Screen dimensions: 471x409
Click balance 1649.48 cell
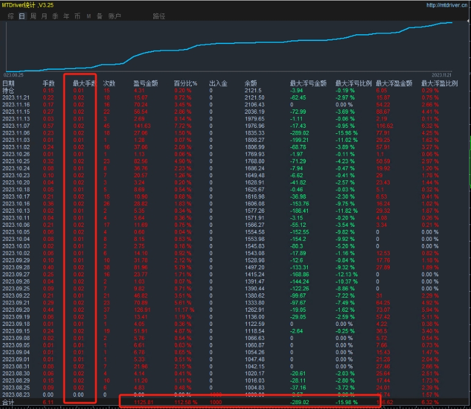(x=255, y=175)
